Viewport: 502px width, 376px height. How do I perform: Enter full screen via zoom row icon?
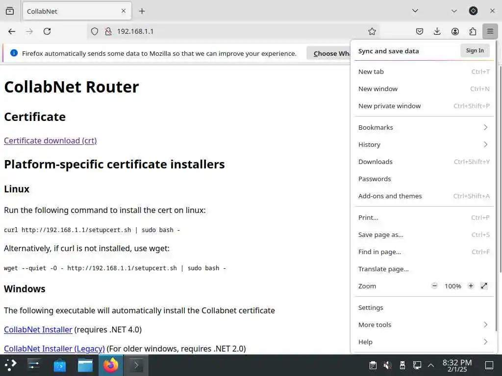click(484, 286)
